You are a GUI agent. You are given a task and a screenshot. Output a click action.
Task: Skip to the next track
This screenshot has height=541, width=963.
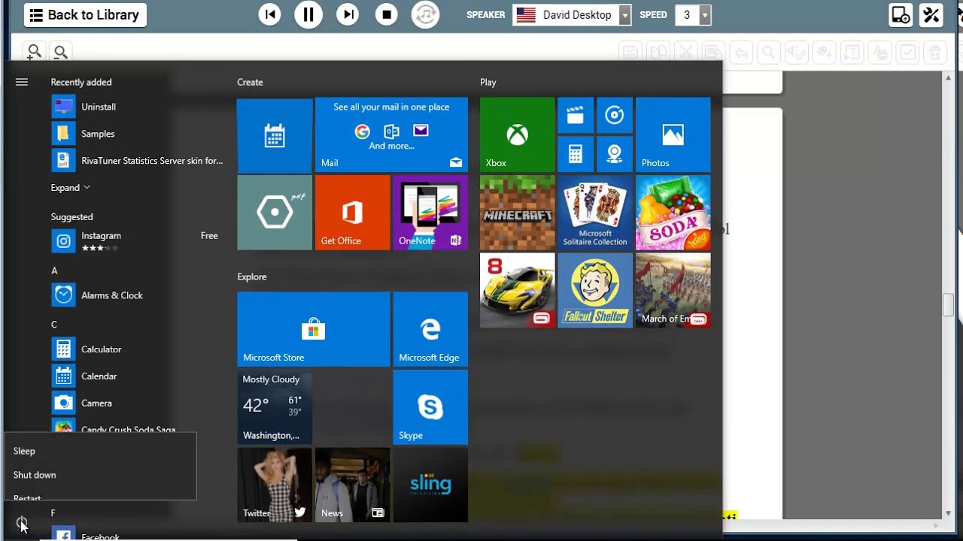pos(348,14)
